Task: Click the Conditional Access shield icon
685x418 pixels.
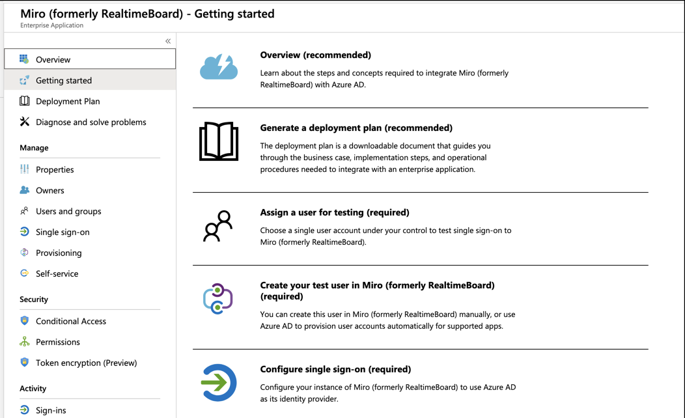Action: click(24, 321)
